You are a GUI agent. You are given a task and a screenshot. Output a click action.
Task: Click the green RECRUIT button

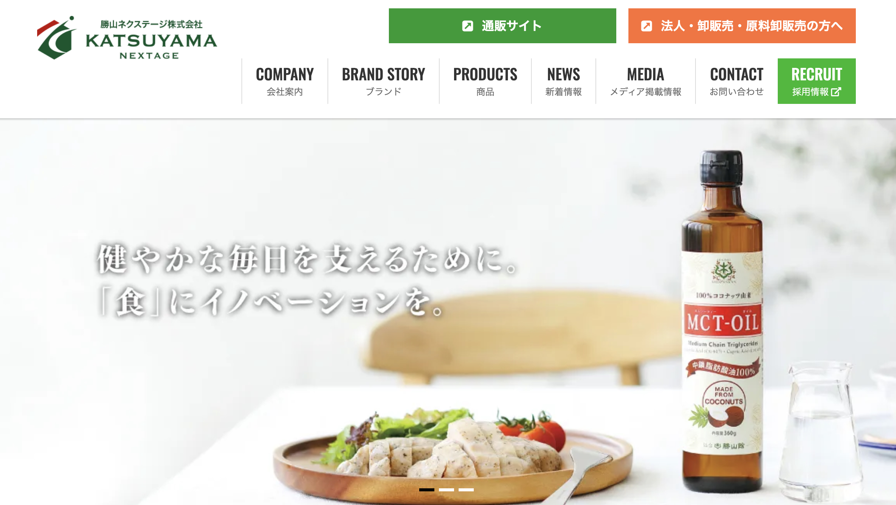pos(816,81)
